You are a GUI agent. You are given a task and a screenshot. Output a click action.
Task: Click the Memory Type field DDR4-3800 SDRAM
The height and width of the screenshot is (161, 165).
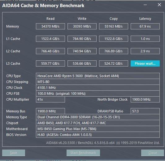[98, 117]
